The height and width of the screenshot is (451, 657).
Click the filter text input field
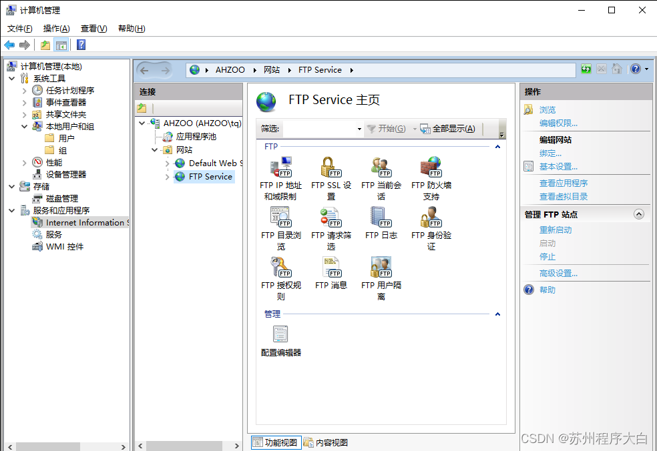pos(319,129)
